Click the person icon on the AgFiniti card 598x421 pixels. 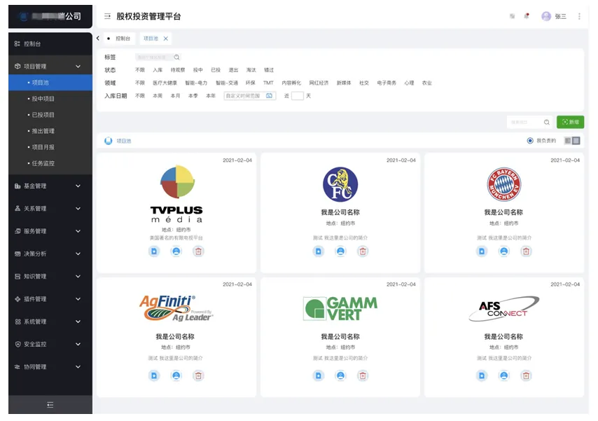click(176, 376)
